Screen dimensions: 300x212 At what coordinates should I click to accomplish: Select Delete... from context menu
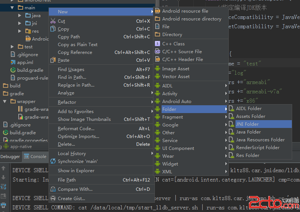point(101,144)
